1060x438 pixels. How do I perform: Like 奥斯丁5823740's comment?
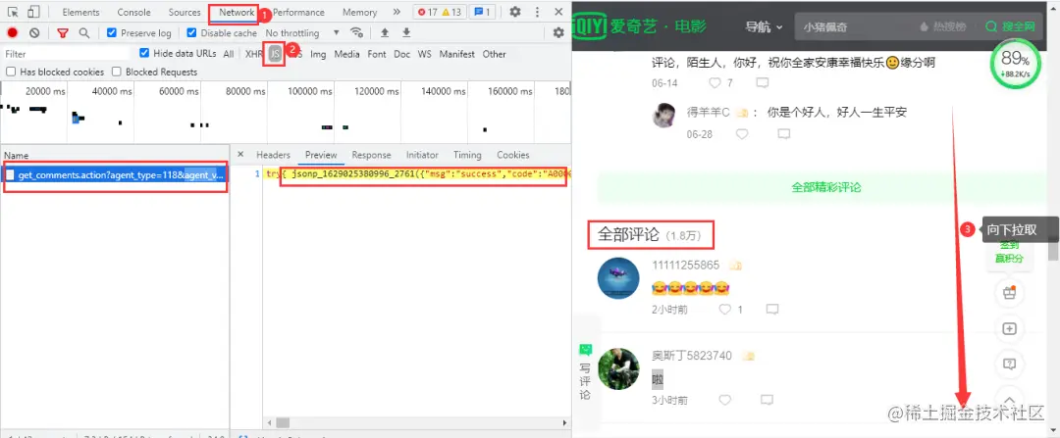pyautogui.click(x=724, y=400)
